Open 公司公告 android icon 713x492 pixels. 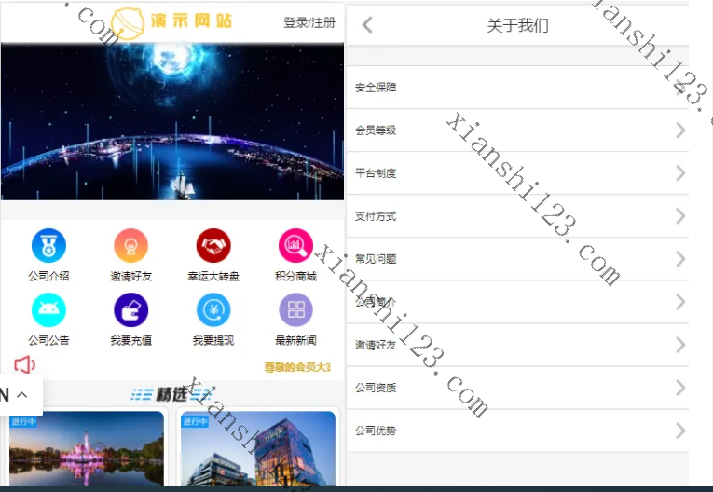(48, 310)
